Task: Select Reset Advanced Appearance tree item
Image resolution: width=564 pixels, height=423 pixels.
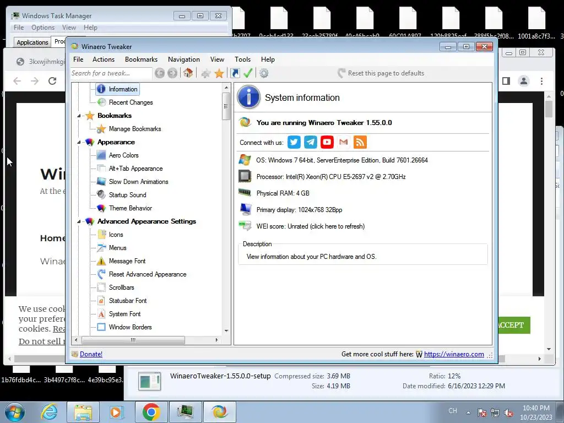Action: pyautogui.click(x=148, y=274)
